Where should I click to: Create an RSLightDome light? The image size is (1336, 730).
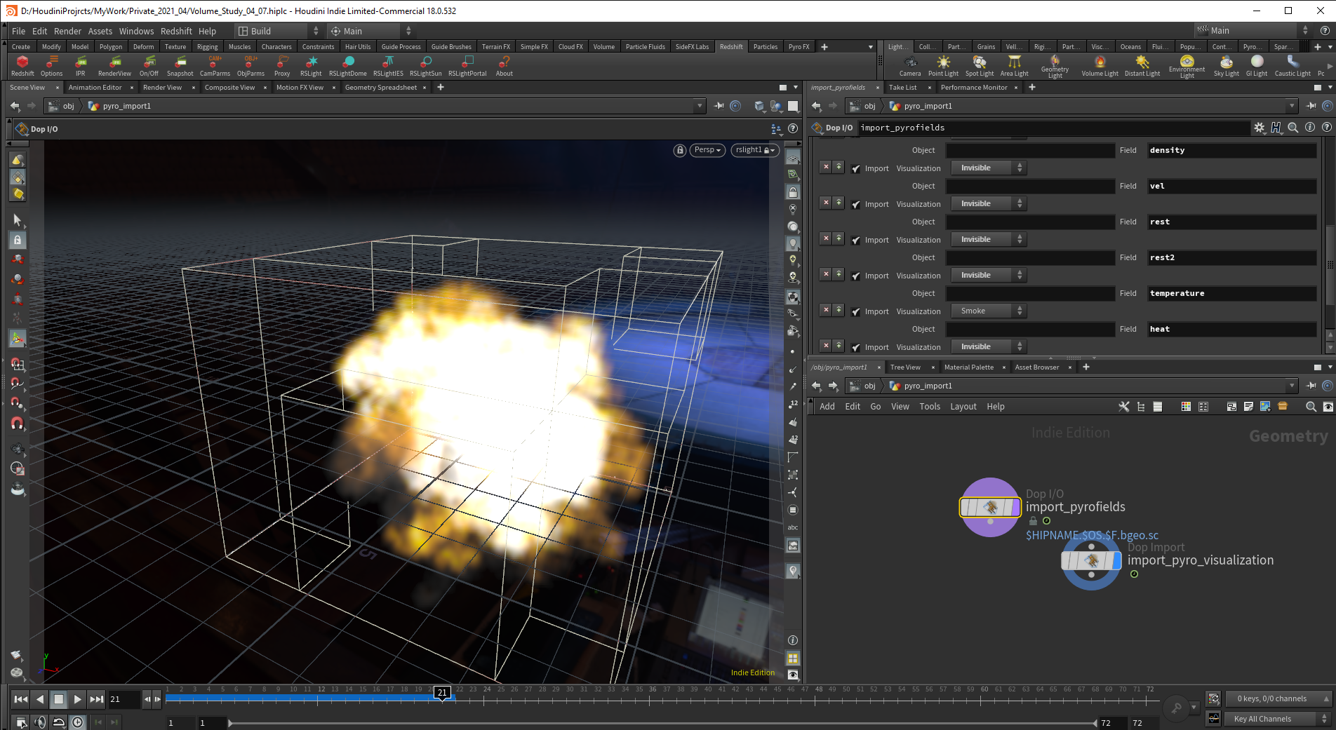[x=347, y=67]
